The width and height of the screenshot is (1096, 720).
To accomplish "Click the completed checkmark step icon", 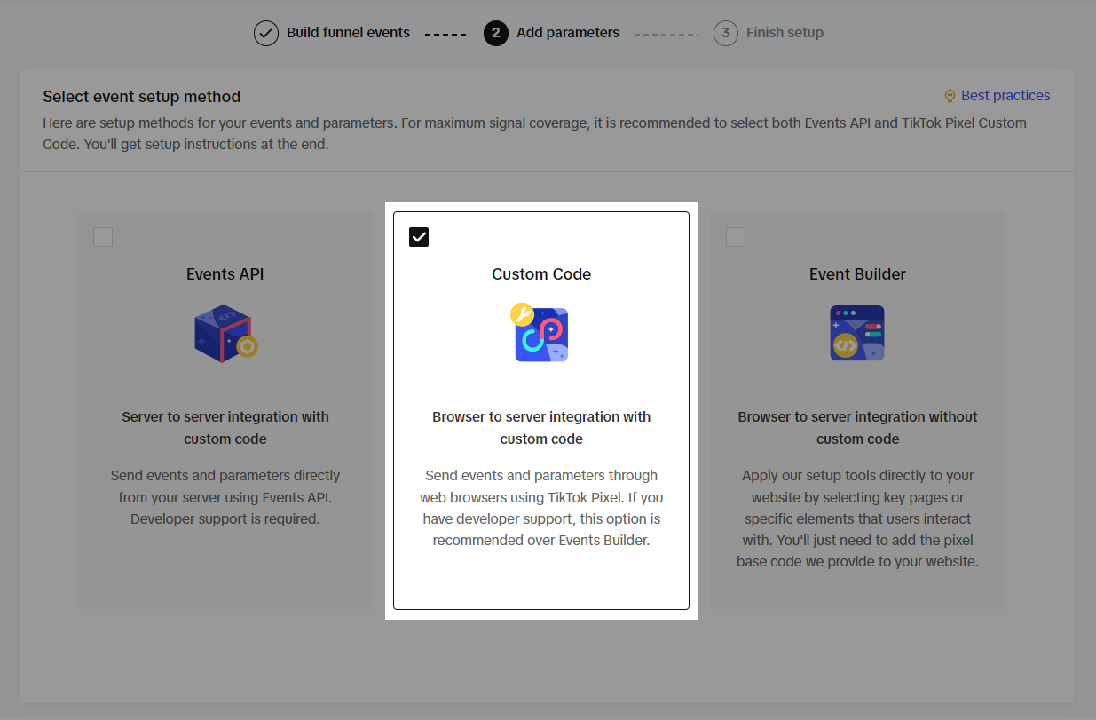I will click(266, 34).
